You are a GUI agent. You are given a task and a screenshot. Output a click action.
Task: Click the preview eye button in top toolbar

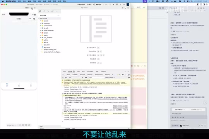[x=89, y=5]
